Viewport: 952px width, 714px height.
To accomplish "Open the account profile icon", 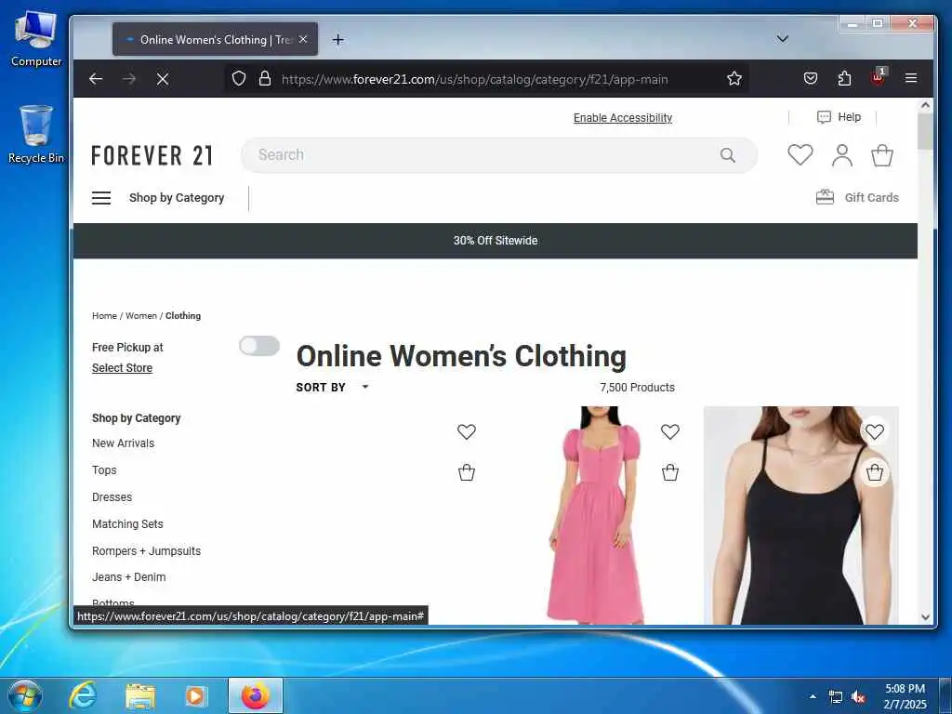I will tap(842, 155).
